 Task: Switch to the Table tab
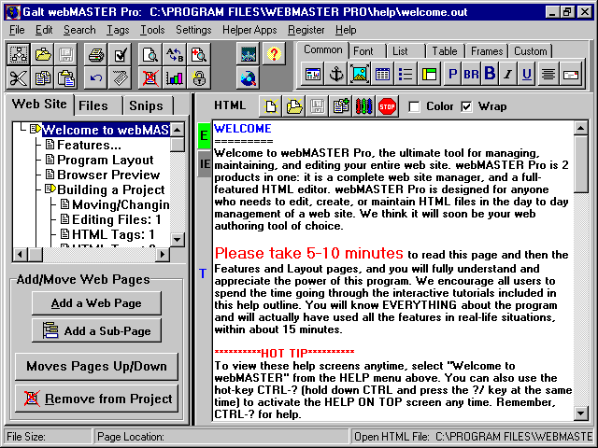445,51
